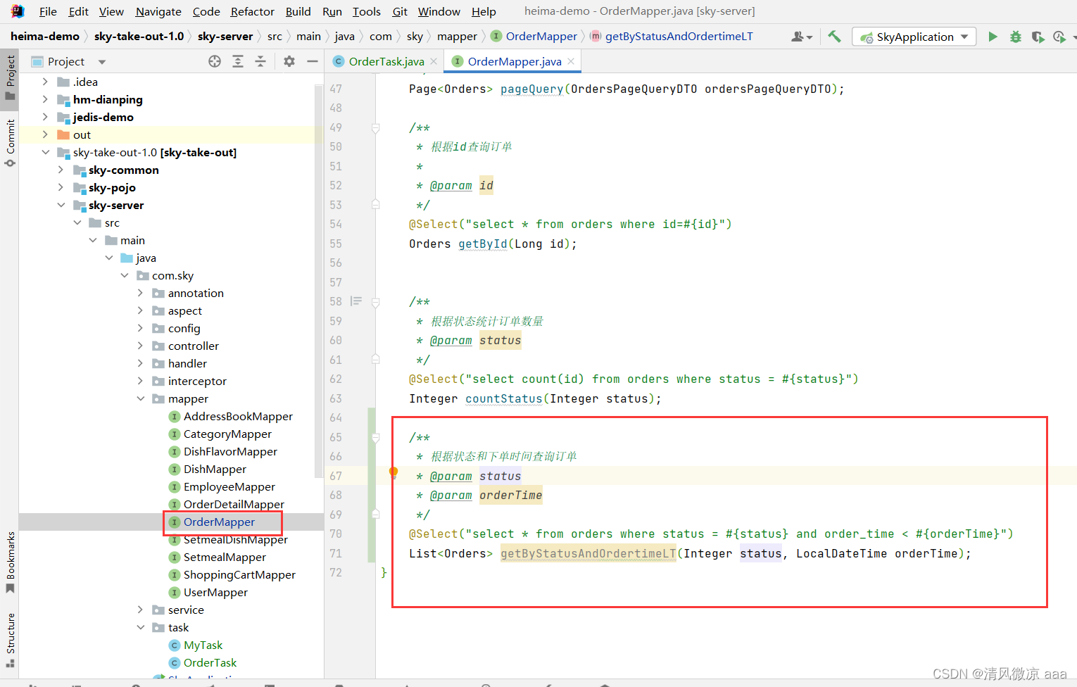Fold the Javadoc comment at line 49
1077x687 pixels.
tap(376, 128)
